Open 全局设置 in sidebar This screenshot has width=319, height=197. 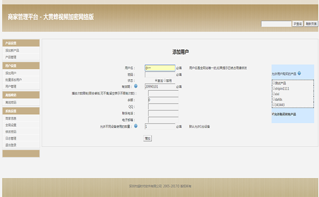(x=11, y=125)
